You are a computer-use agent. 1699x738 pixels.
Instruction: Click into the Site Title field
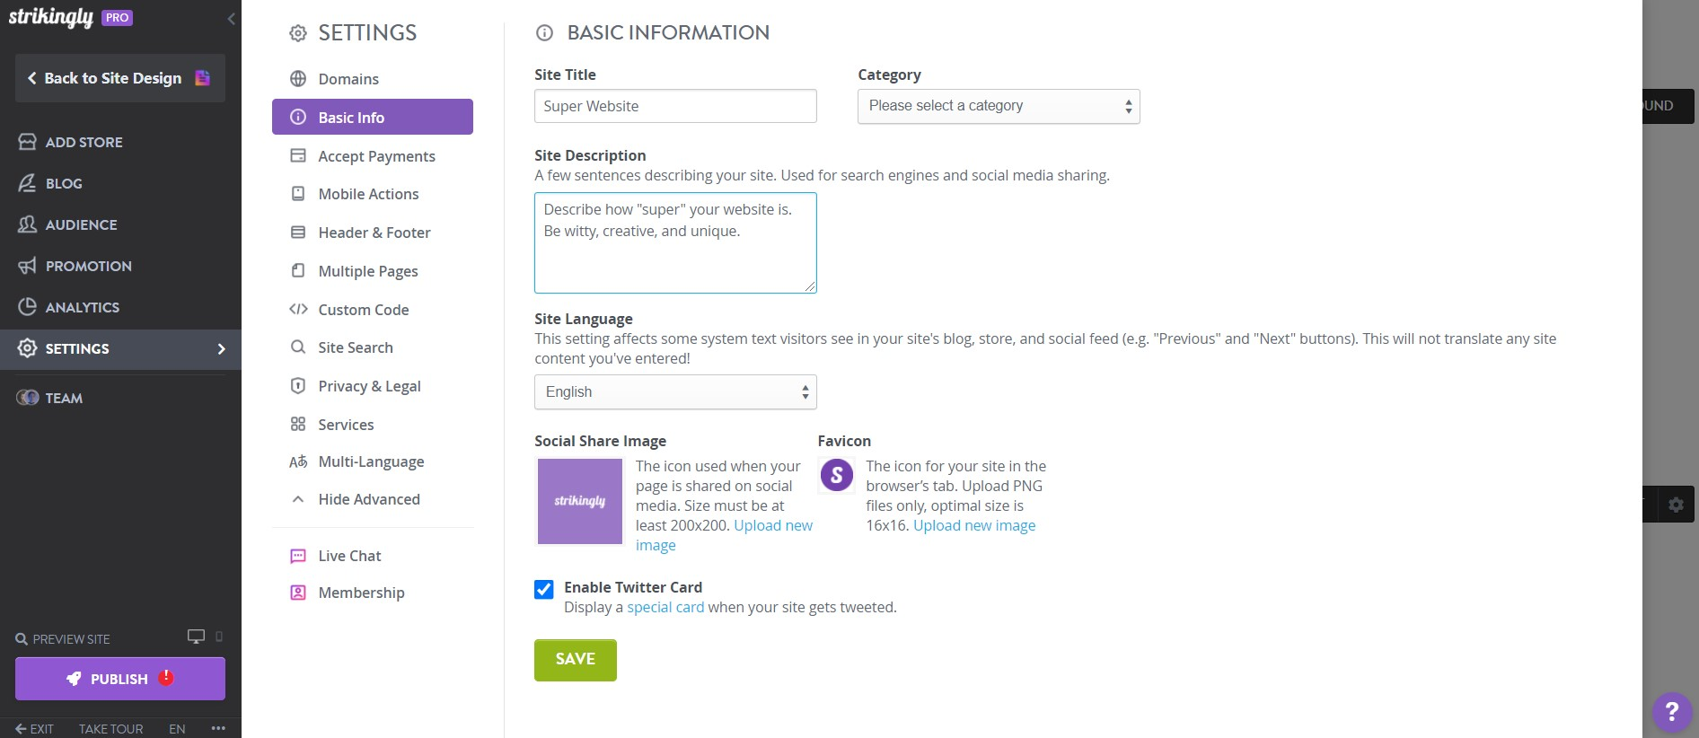pos(675,106)
